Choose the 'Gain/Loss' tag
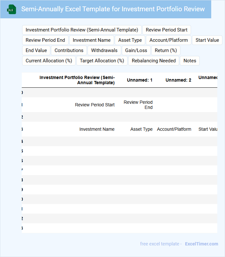 click(x=136, y=50)
